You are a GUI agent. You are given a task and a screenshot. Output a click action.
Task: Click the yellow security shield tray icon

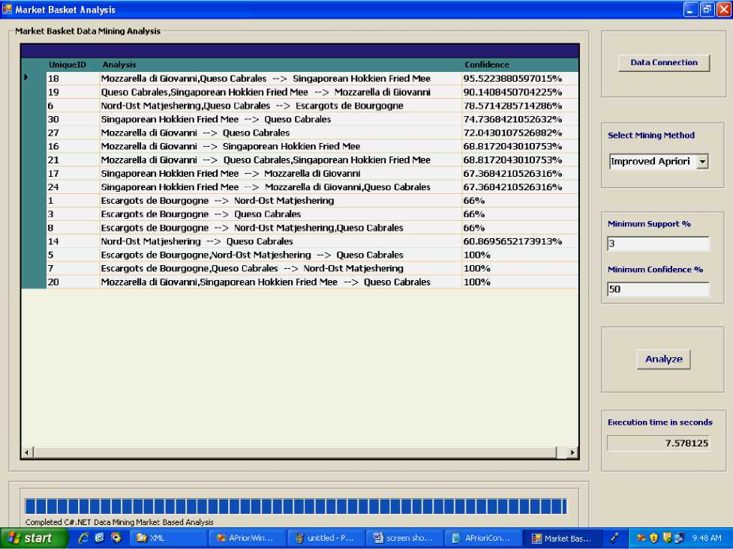pos(653,538)
